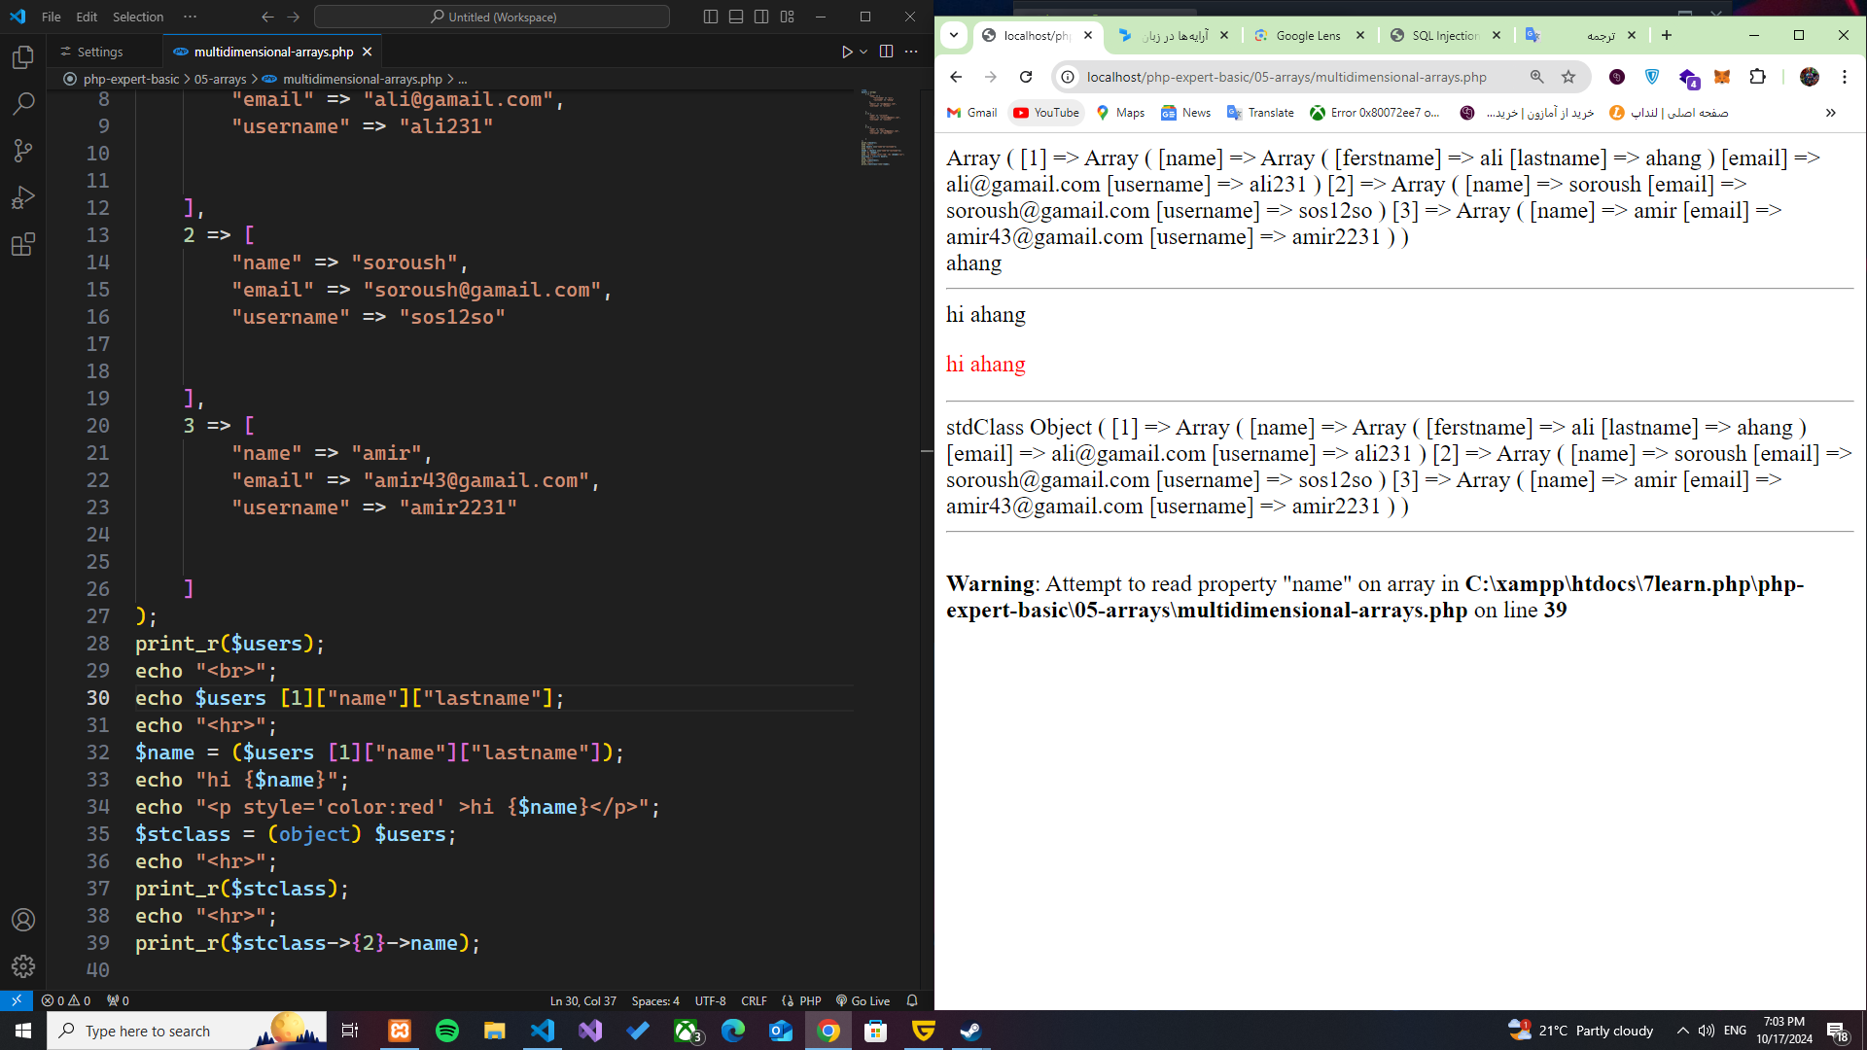Switch to the Settings tab
Screen dimensions: 1867x1050
tap(100, 52)
